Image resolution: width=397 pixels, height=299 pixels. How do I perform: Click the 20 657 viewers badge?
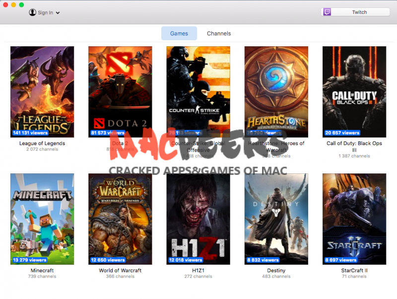[342, 133]
